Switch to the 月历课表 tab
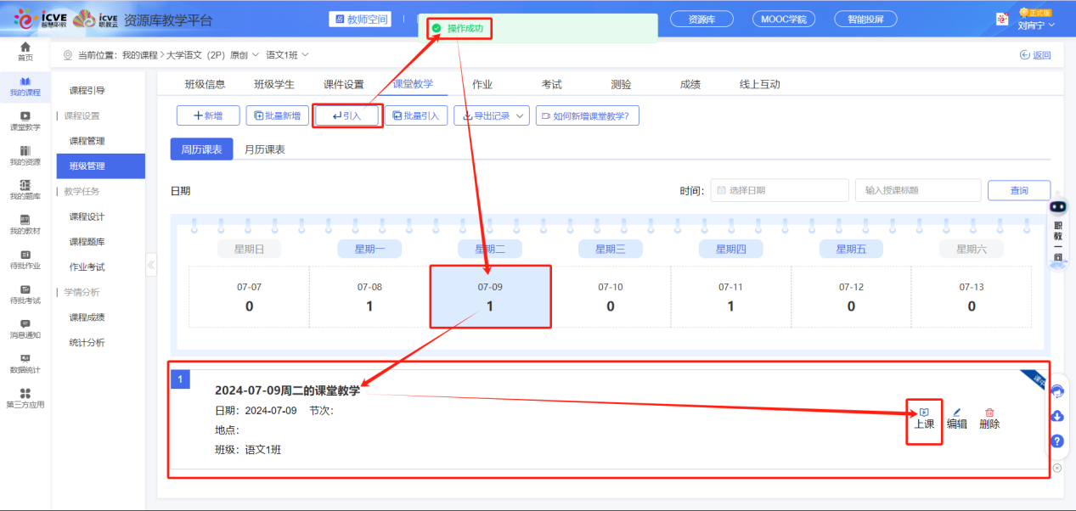The image size is (1076, 511). point(264,149)
